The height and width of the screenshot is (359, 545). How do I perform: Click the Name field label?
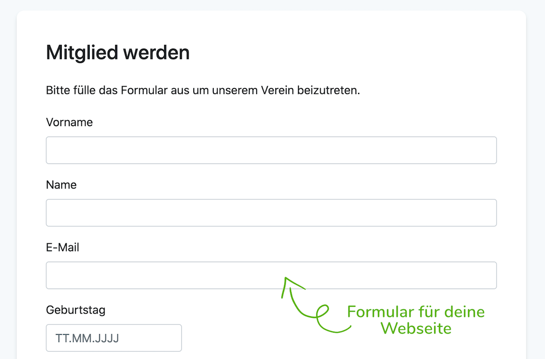click(x=61, y=185)
